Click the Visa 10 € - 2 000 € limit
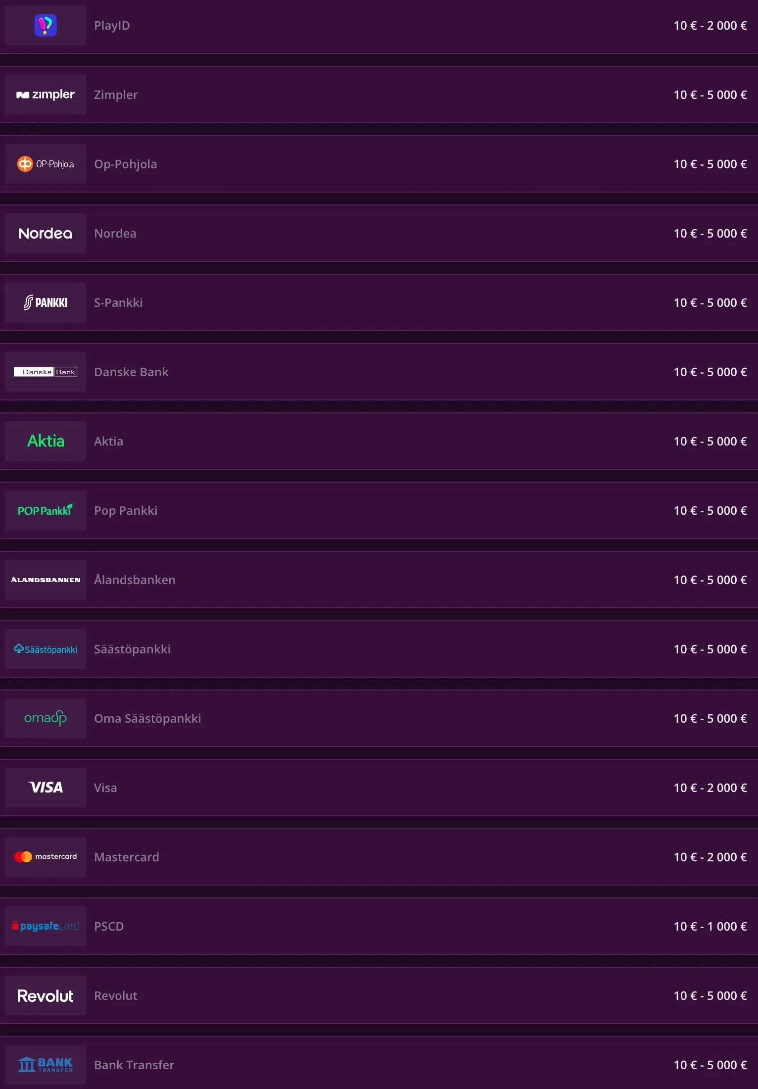 [x=710, y=788]
